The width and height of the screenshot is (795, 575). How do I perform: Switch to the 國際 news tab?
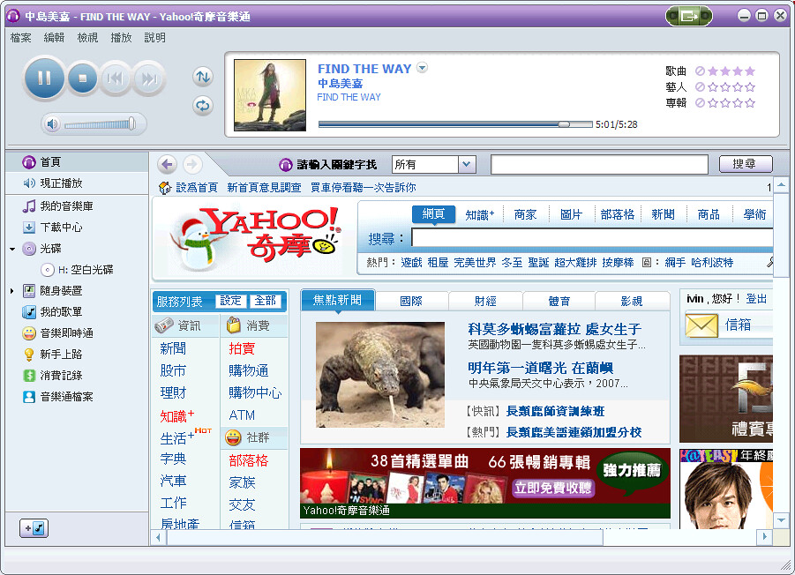[411, 301]
